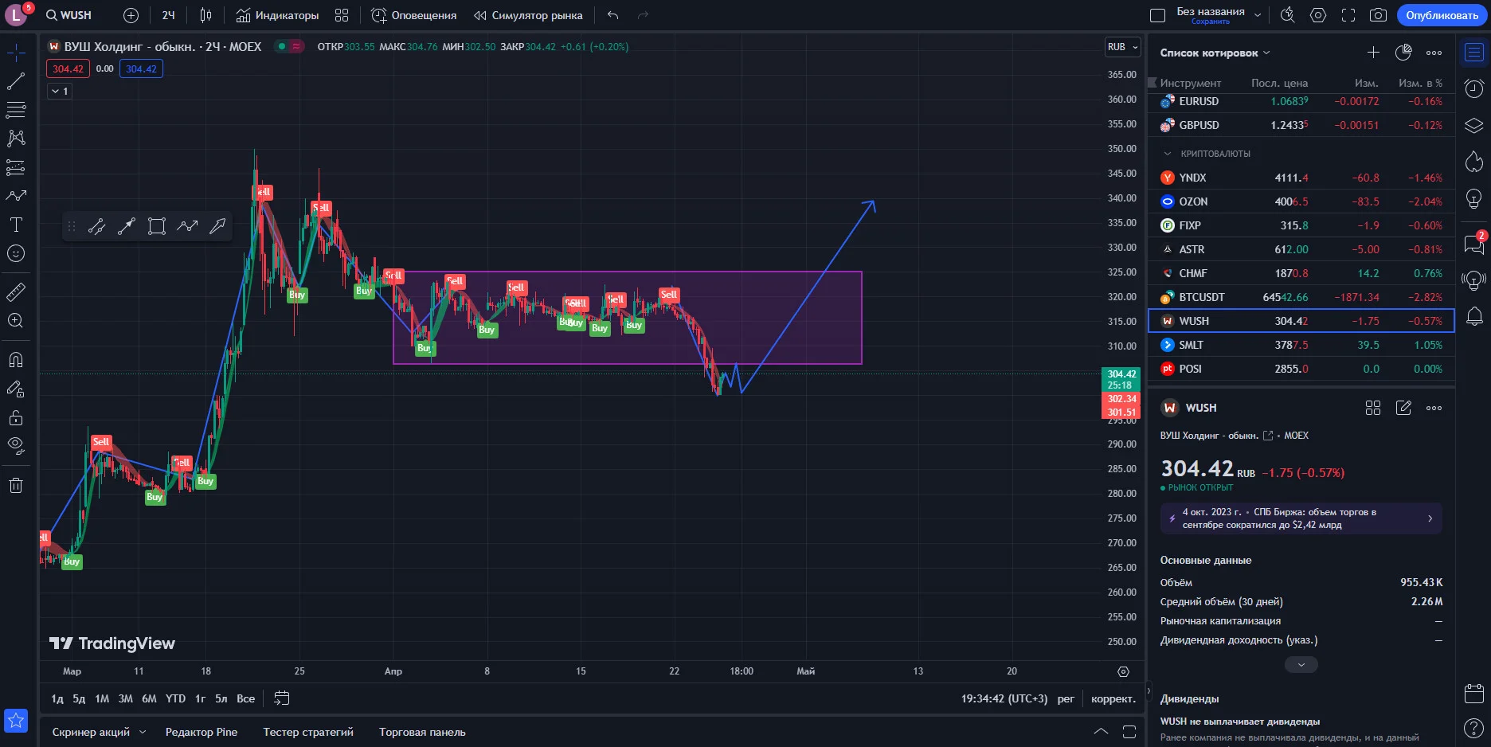The height and width of the screenshot is (747, 1491).
Task: Open the note editor for WUSH
Action: (x=1403, y=408)
